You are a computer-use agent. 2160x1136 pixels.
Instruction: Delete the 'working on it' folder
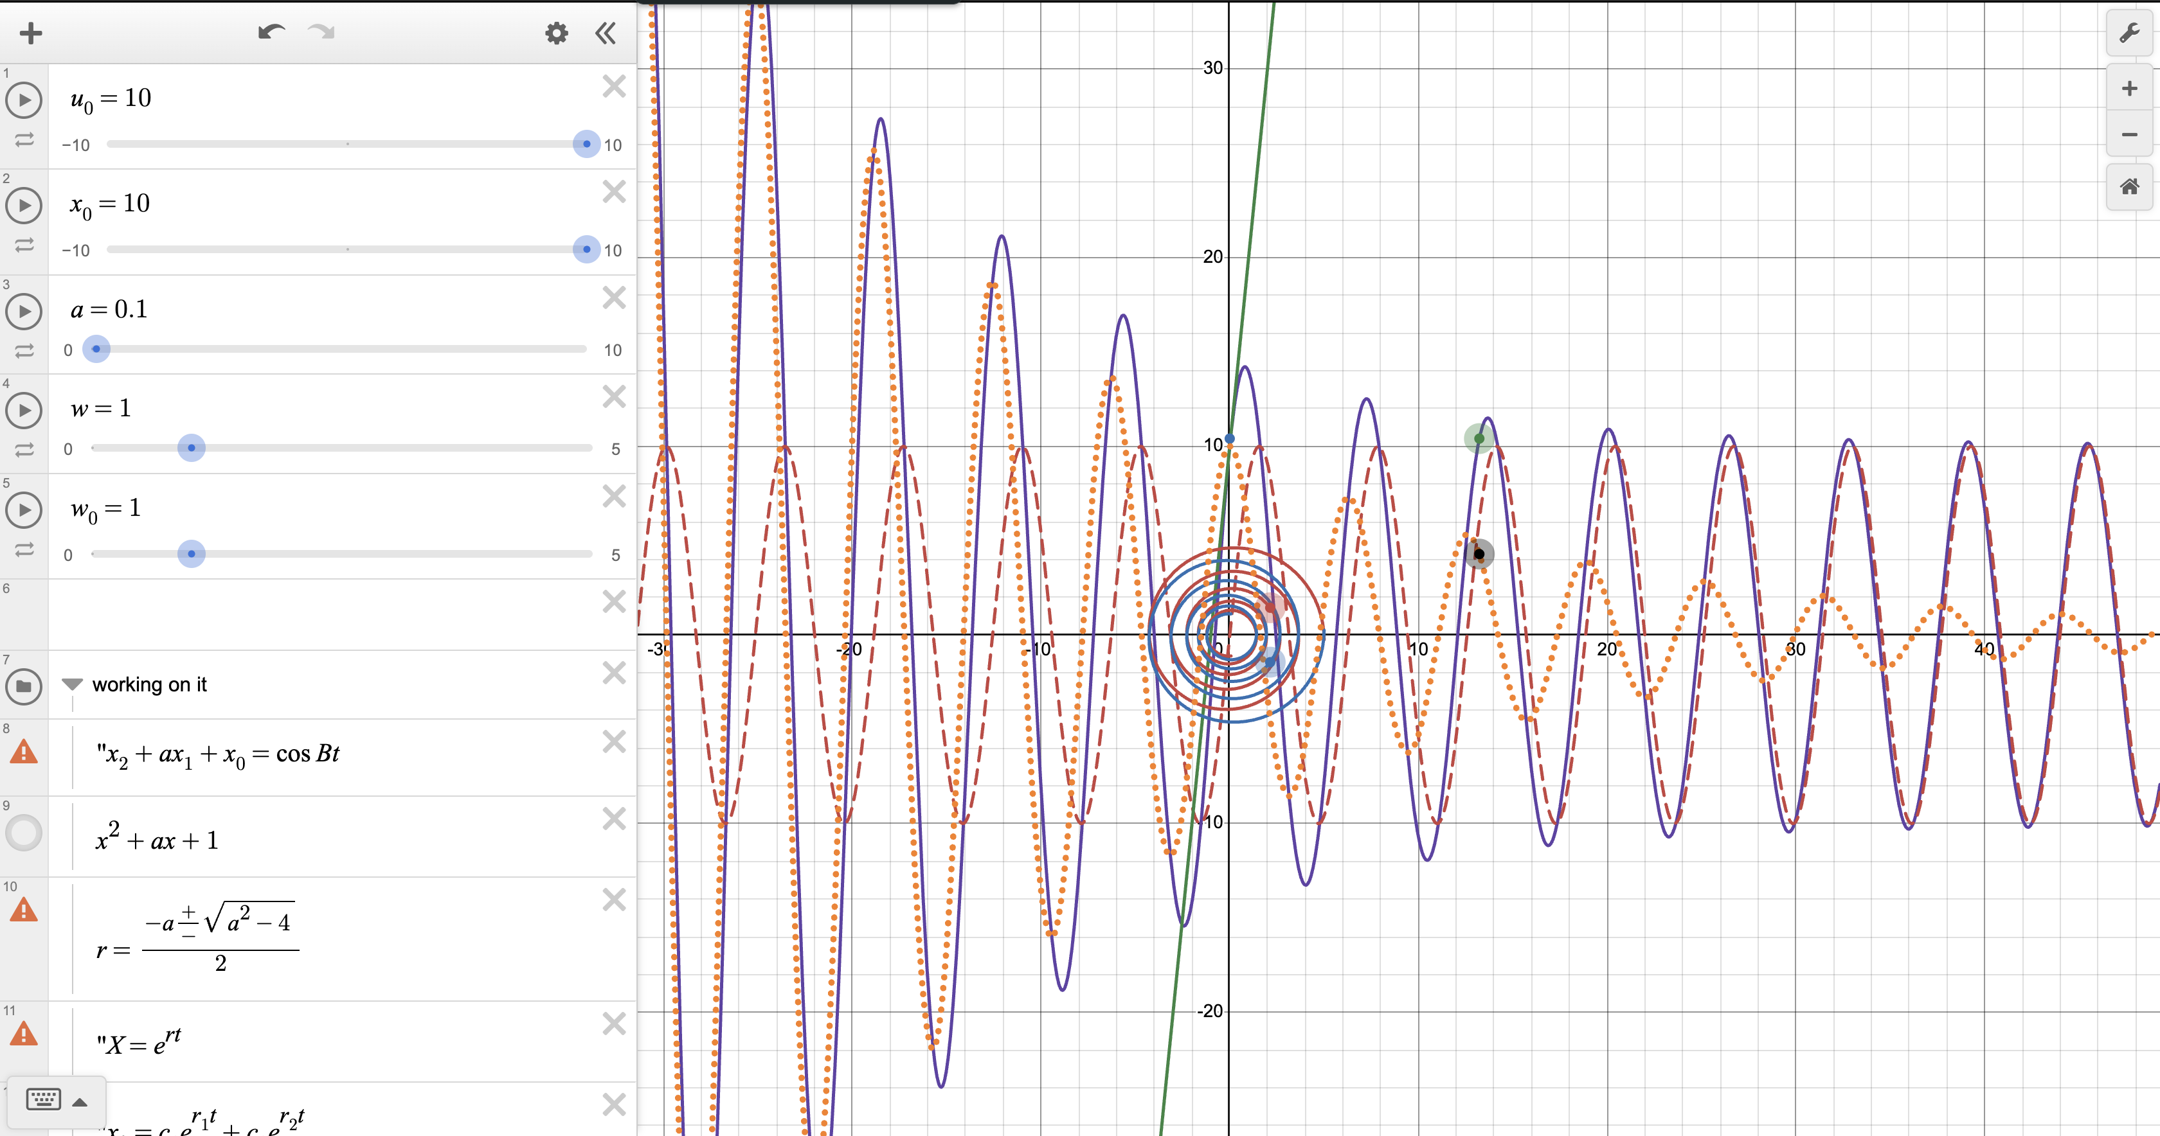tap(614, 672)
